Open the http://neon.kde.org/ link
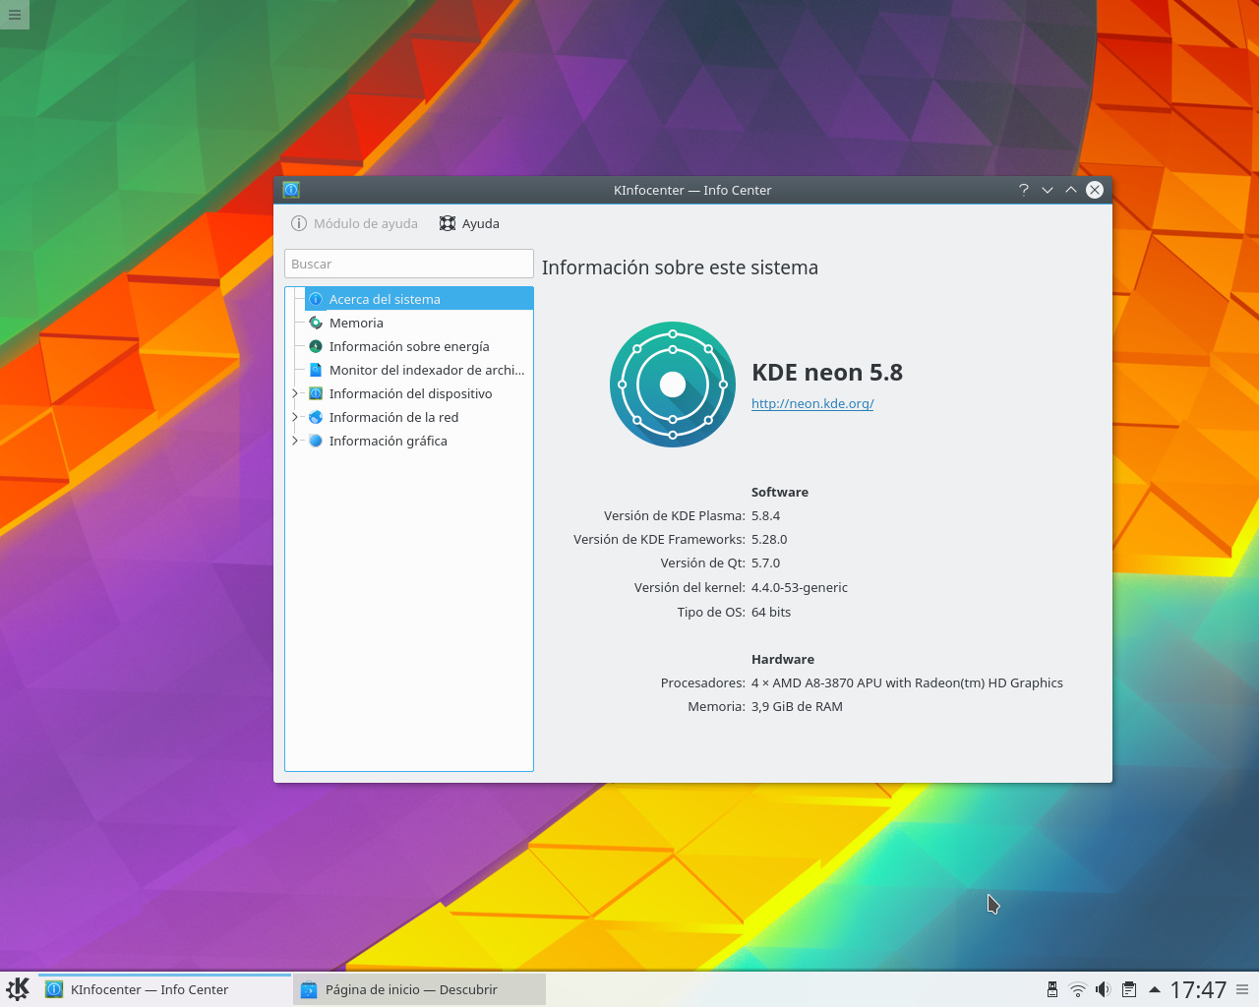The width and height of the screenshot is (1259, 1007). (x=812, y=403)
